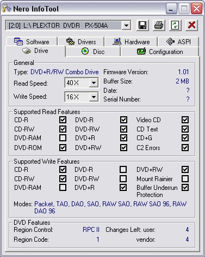
Task: Toggle Video CD read checkbox
Action: pos(185,120)
